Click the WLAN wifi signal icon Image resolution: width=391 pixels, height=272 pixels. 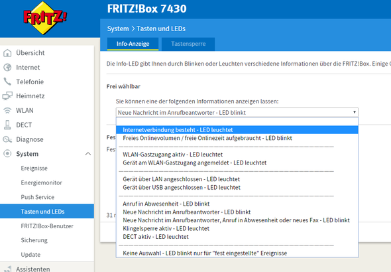point(7,111)
